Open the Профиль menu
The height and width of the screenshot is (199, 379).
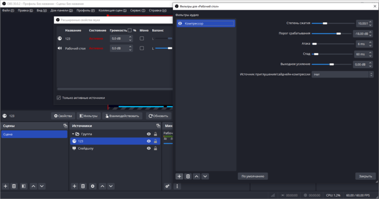pyautogui.click(x=86, y=10)
